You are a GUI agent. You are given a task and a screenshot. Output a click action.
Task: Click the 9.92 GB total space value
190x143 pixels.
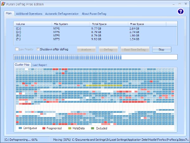coord(96,39)
